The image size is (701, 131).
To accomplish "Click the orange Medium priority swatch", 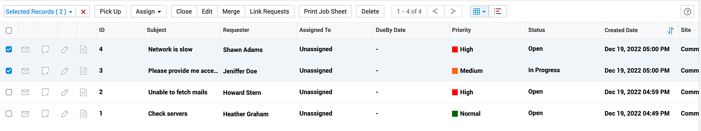I will point(455,71).
